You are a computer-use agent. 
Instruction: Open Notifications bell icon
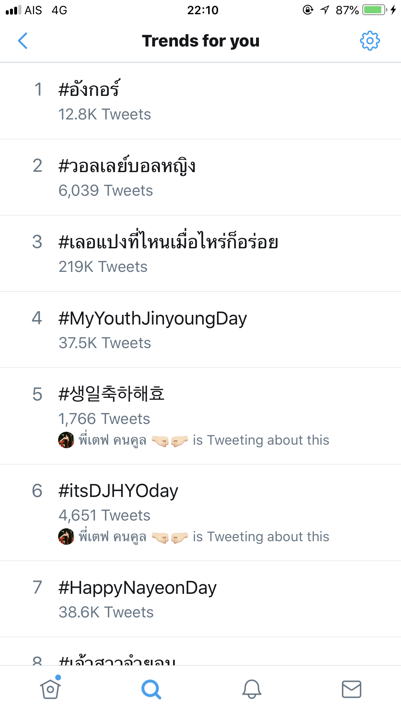click(252, 689)
